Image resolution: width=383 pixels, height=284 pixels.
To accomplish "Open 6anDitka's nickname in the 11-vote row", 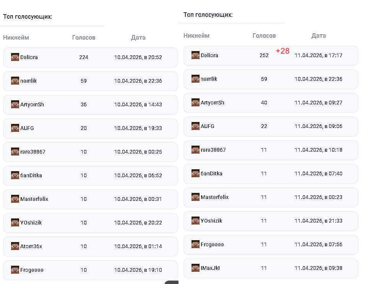I will 211,173.
